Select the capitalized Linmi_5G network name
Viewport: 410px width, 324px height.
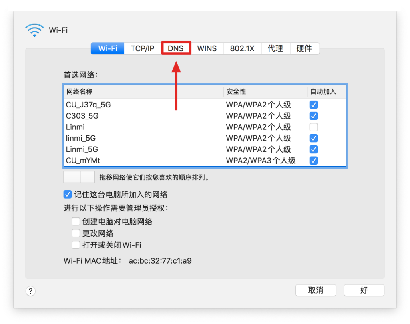pyautogui.click(x=82, y=149)
